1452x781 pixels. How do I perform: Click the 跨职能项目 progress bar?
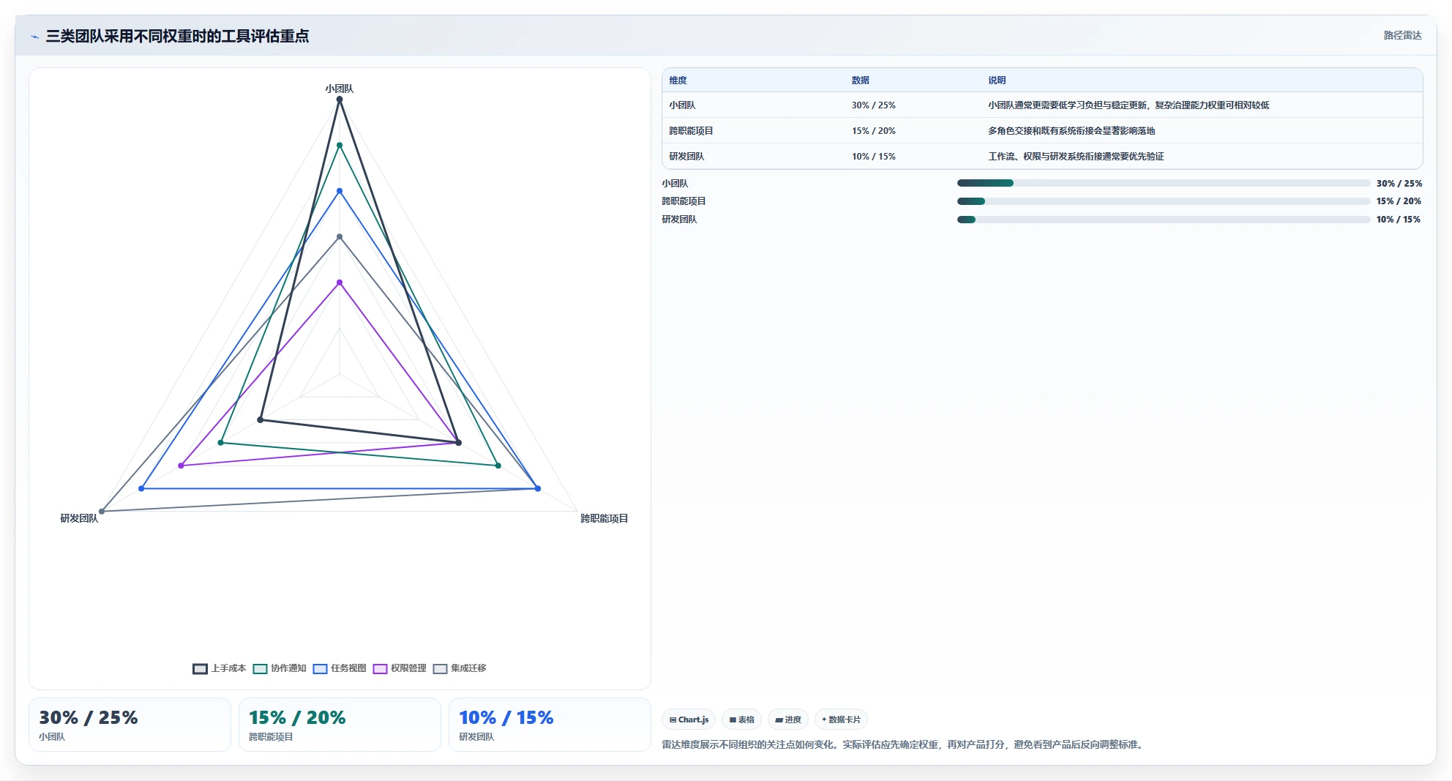pos(1164,201)
